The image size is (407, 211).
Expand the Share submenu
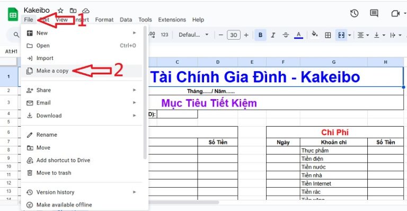(x=82, y=90)
